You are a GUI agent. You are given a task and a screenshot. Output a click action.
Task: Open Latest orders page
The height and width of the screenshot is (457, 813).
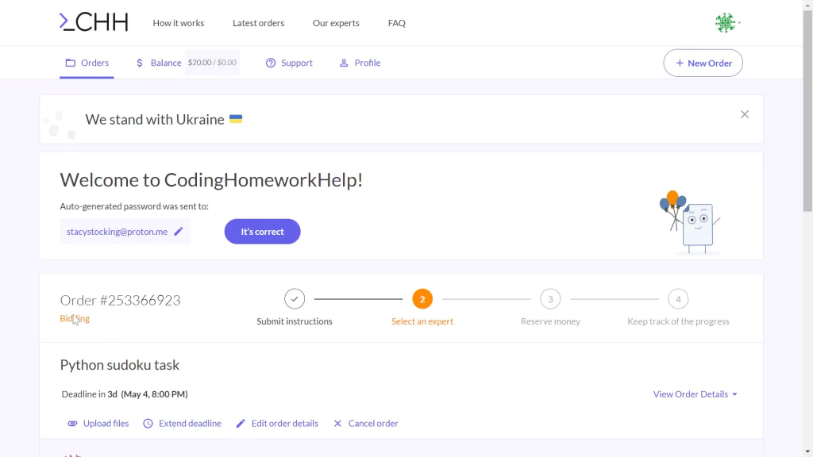point(258,23)
